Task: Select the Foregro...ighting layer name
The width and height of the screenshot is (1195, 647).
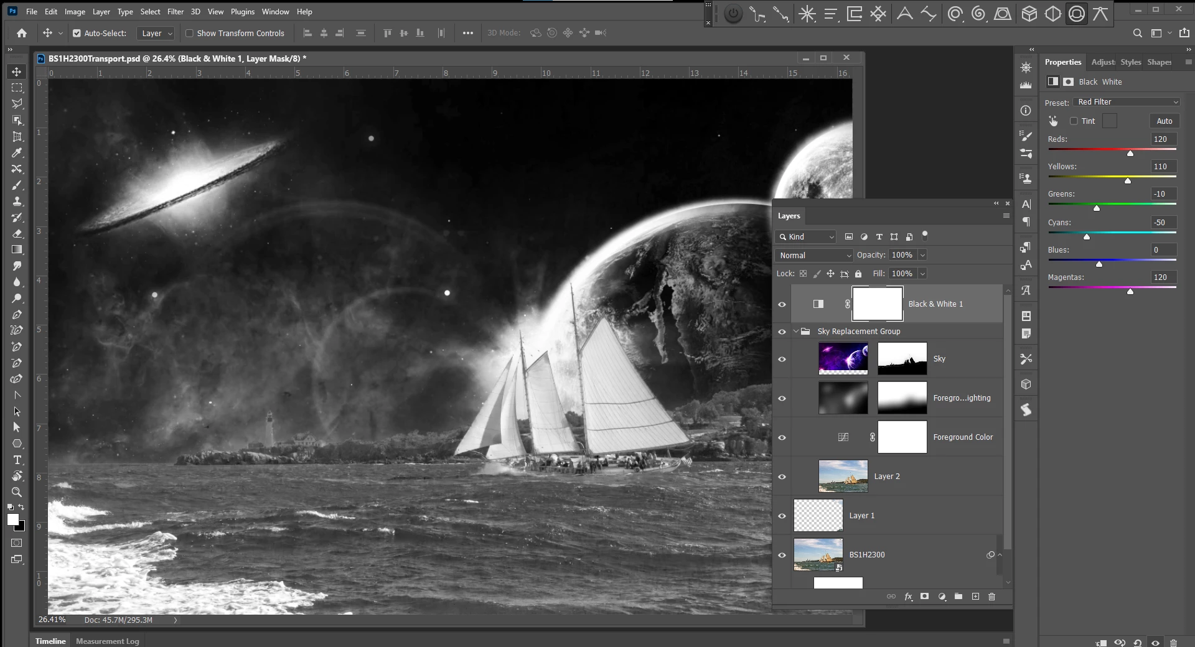Action: tap(962, 398)
